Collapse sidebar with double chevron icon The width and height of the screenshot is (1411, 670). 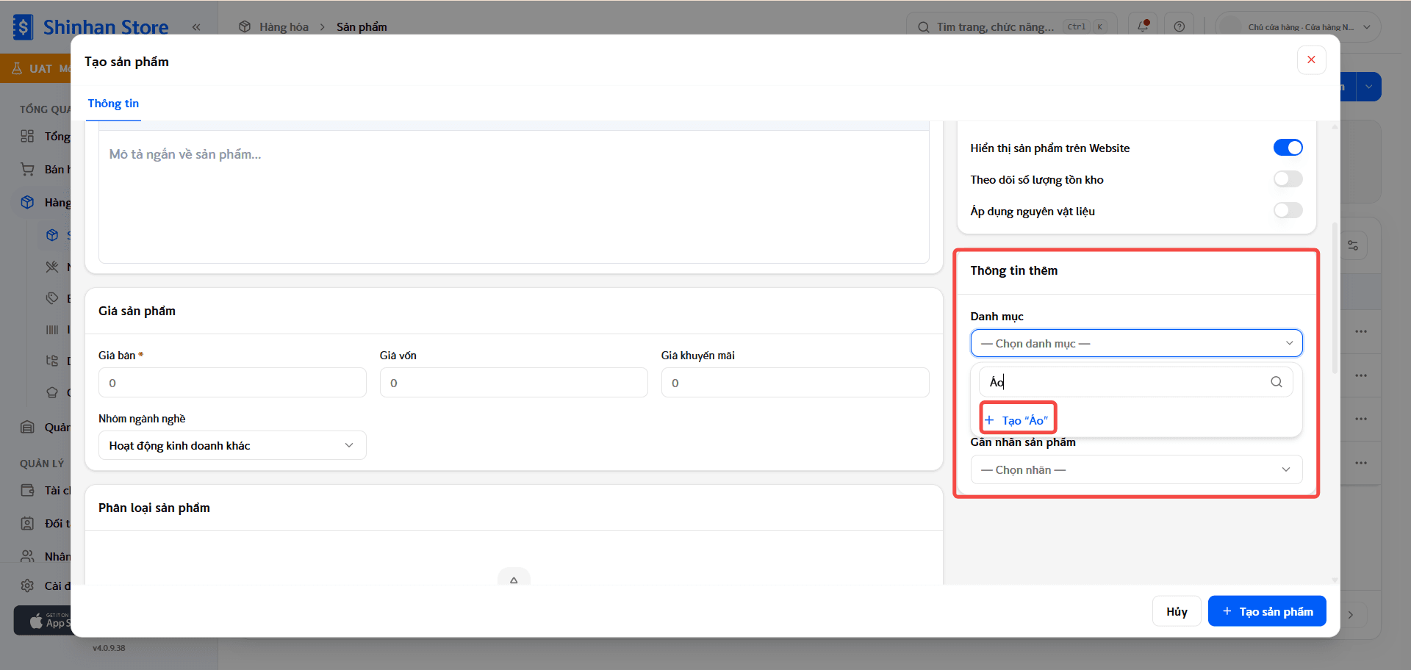pyautogui.click(x=196, y=27)
